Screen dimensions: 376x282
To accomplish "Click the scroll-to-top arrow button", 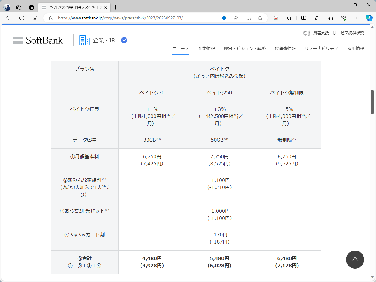I will click(355, 260).
